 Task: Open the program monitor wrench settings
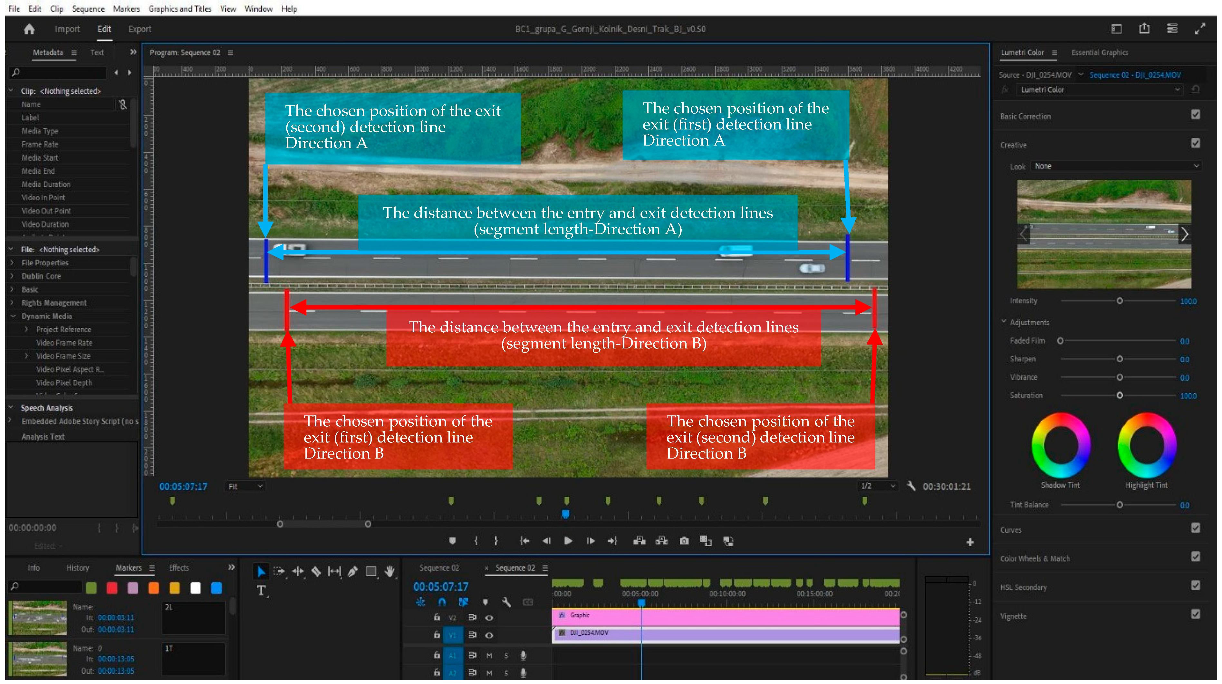coord(910,486)
